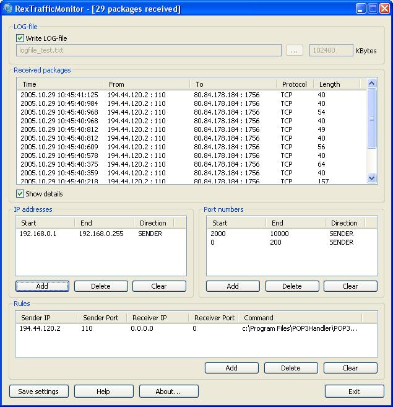This screenshot has width=393, height=407.
Task: Click the Port numbers Start column header
Action: (x=236, y=223)
